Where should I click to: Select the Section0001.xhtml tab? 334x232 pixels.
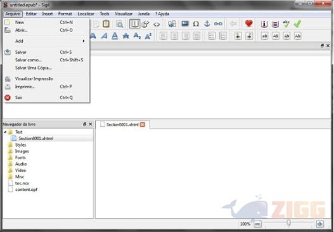tap(122, 125)
